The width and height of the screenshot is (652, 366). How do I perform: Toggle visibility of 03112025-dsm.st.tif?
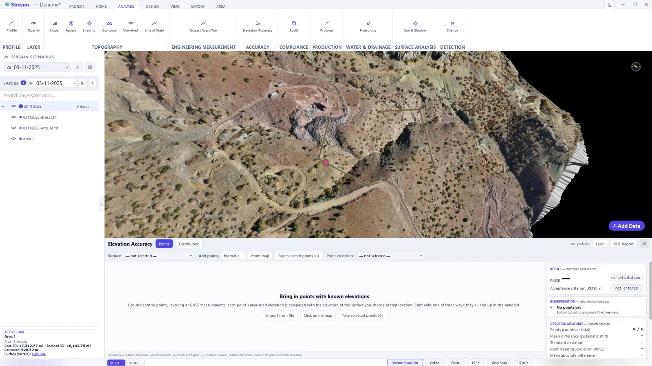pos(13,117)
